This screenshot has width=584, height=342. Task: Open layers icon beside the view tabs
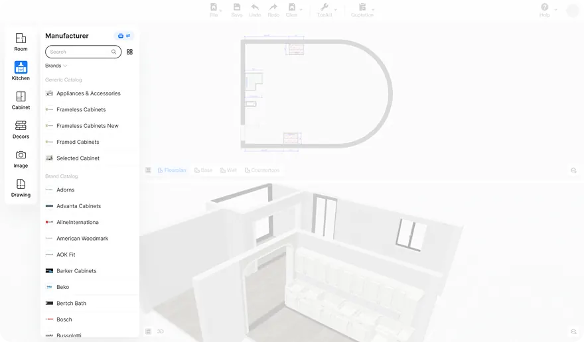[573, 170]
